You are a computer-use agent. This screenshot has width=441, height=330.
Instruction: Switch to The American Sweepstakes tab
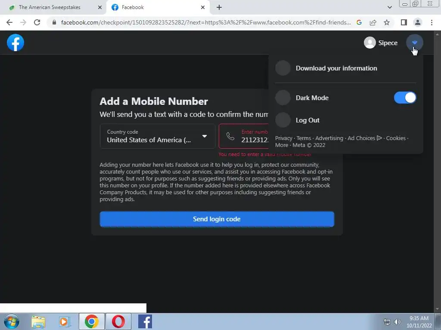[x=50, y=7]
